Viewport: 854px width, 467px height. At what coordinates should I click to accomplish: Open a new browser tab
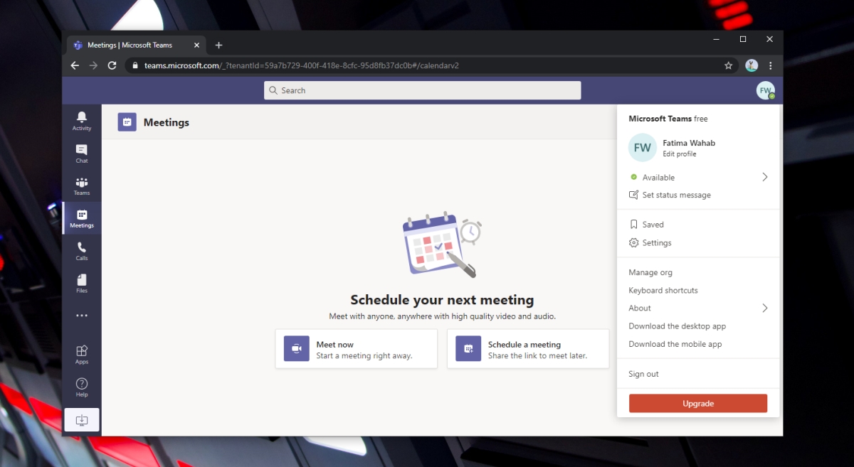point(218,45)
